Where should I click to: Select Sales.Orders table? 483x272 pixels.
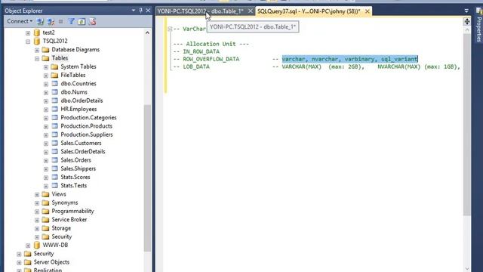pos(75,160)
